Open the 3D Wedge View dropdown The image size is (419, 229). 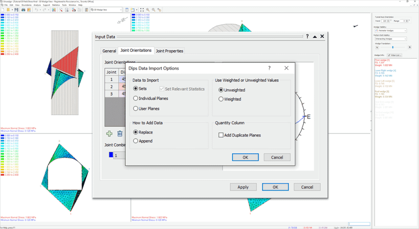(x=121, y=10)
